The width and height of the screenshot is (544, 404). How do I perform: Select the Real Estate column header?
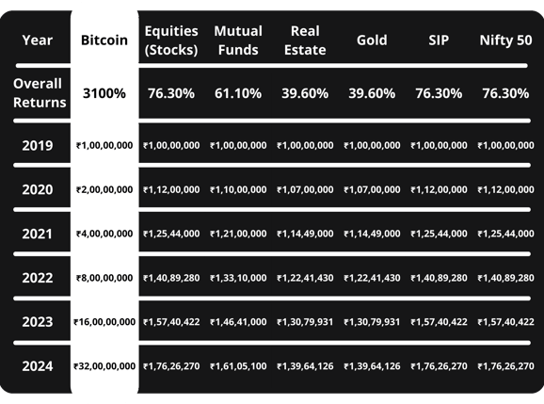[x=305, y=40]
